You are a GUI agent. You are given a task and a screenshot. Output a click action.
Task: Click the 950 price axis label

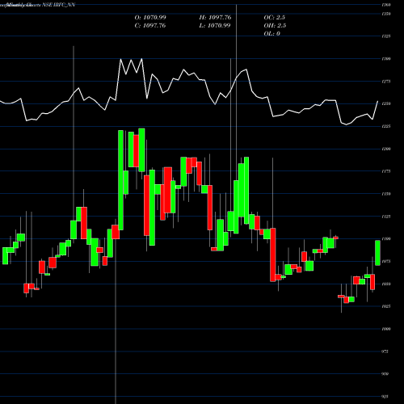pyautogui.click(x=385, y=374)
